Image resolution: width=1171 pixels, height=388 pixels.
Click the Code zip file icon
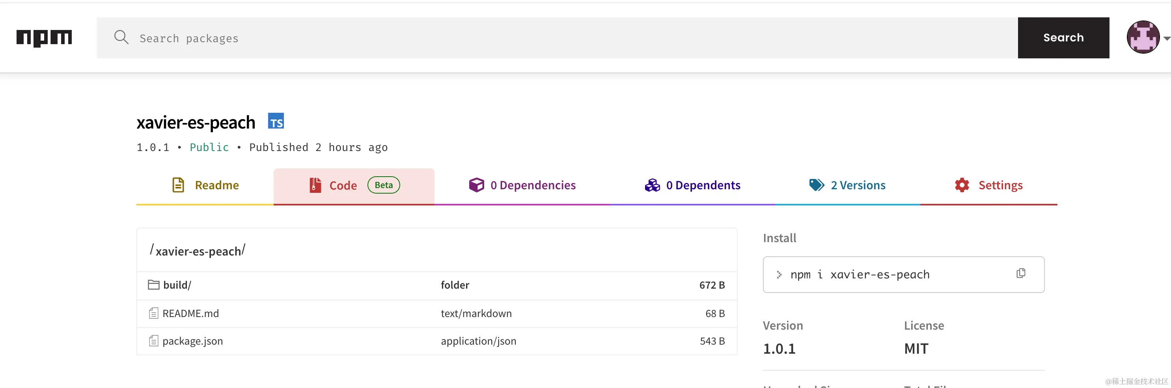pos(315,185)
